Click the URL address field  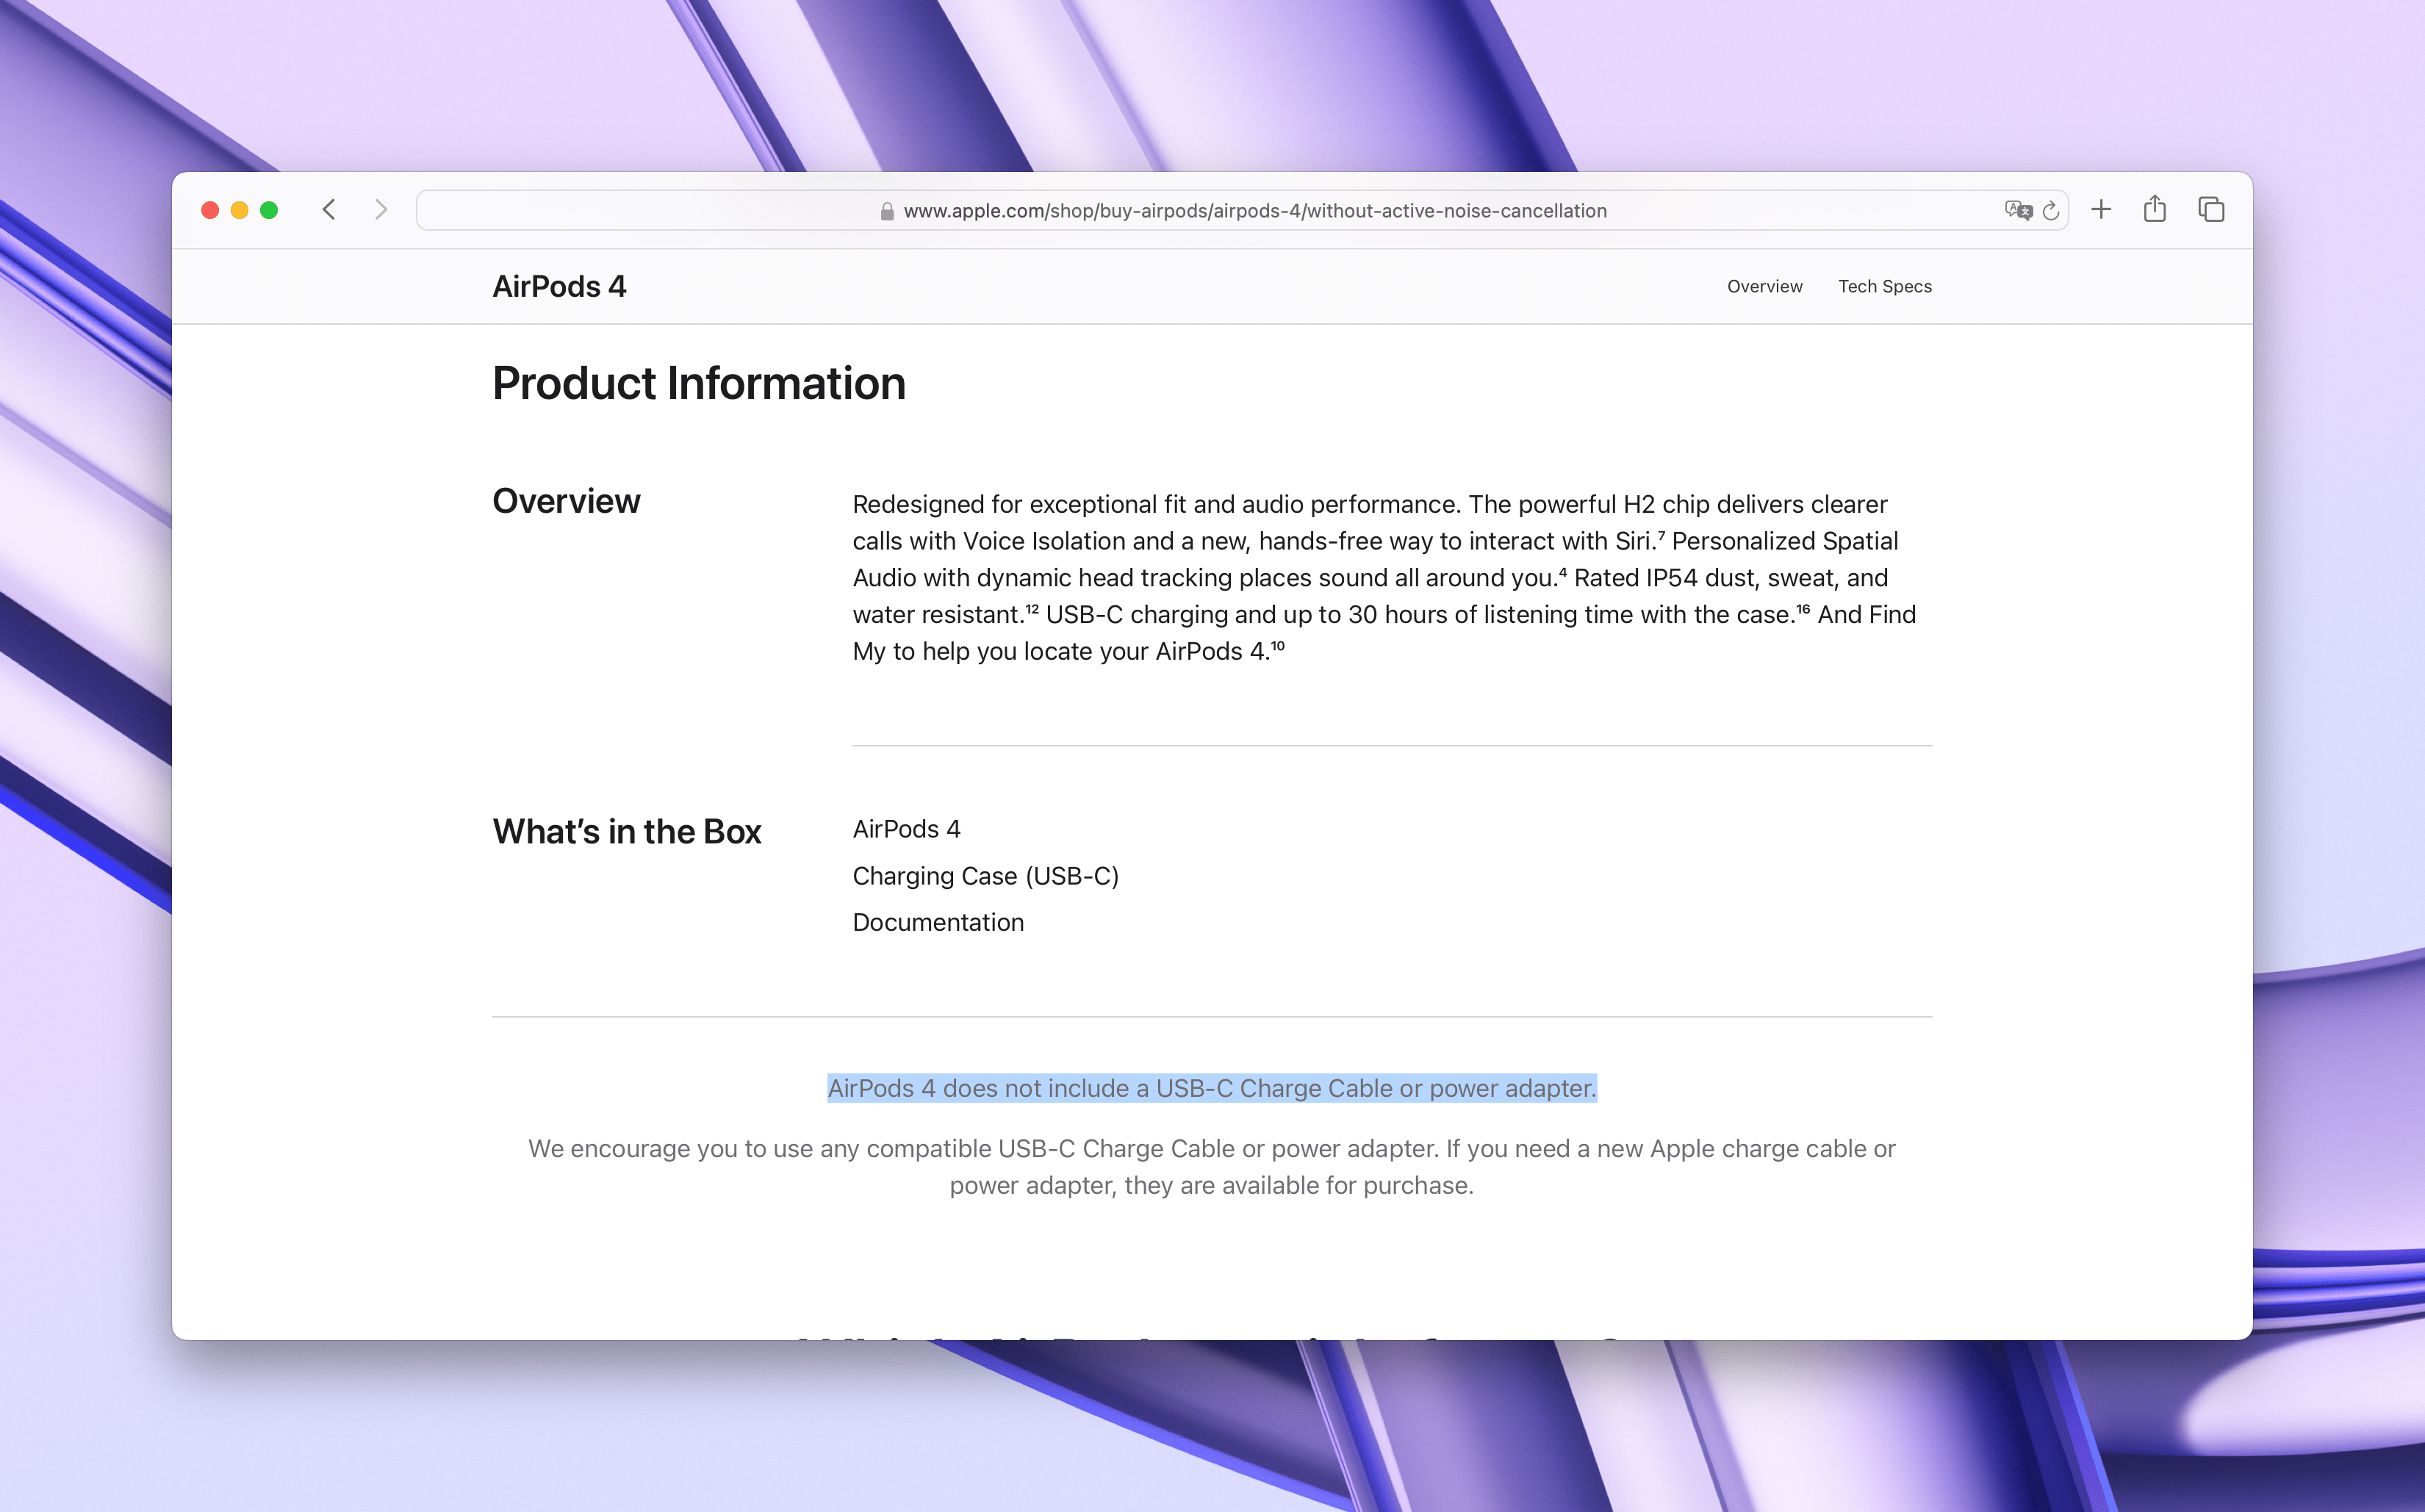tap(1242, 210)
